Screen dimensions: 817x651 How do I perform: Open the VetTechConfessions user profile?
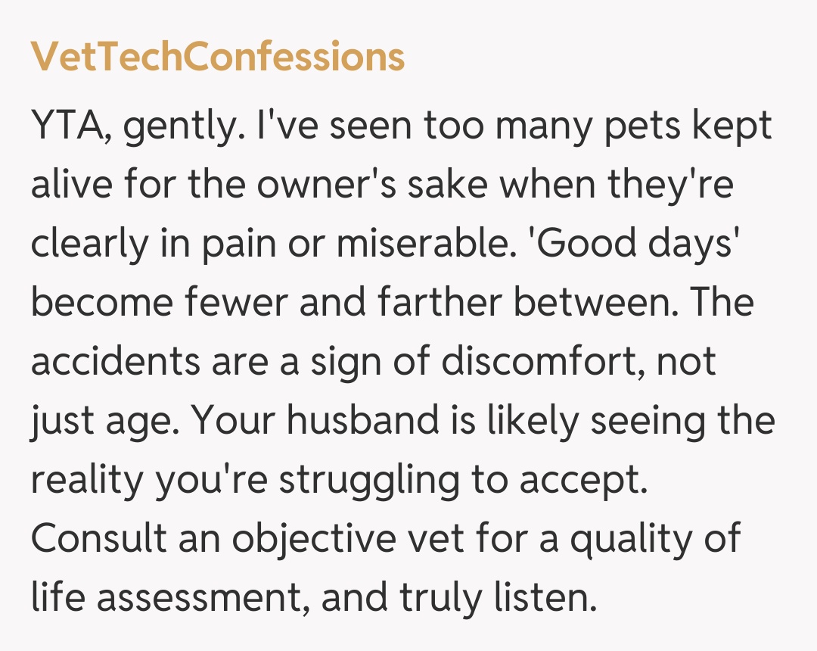point(218,57)
